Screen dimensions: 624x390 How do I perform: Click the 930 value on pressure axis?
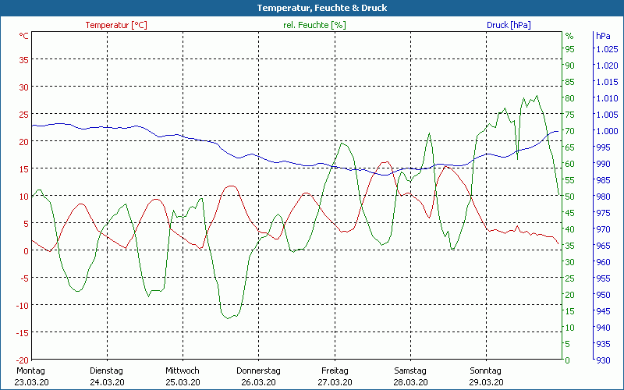(603, 360)
